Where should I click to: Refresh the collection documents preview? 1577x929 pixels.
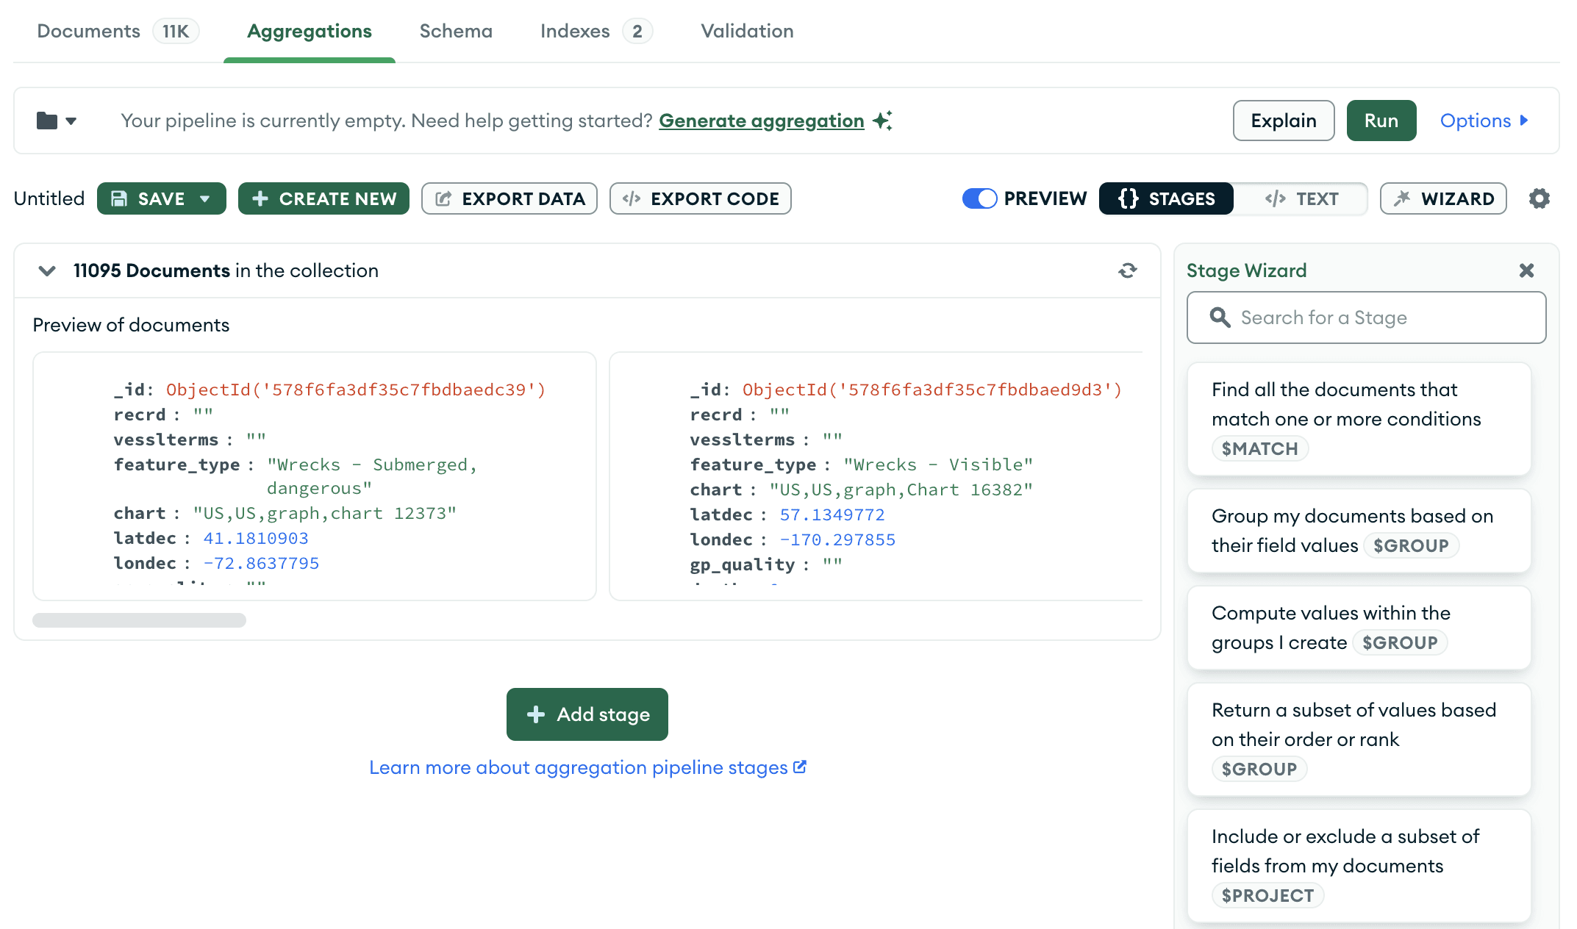coord(1127,270)
